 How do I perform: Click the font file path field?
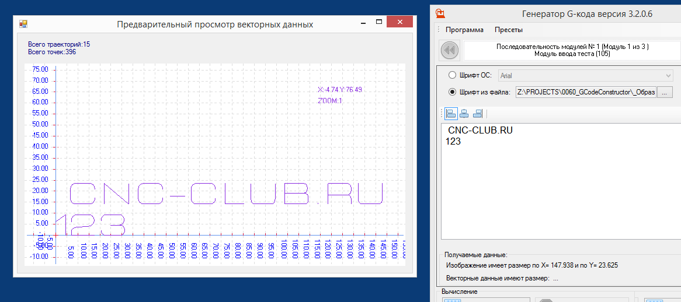coord(586,92)
